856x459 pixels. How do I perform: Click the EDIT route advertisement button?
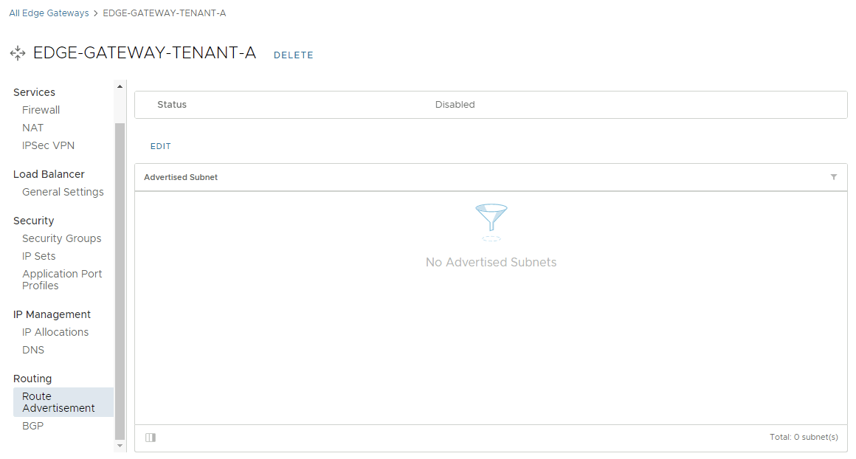pos(161,146)
